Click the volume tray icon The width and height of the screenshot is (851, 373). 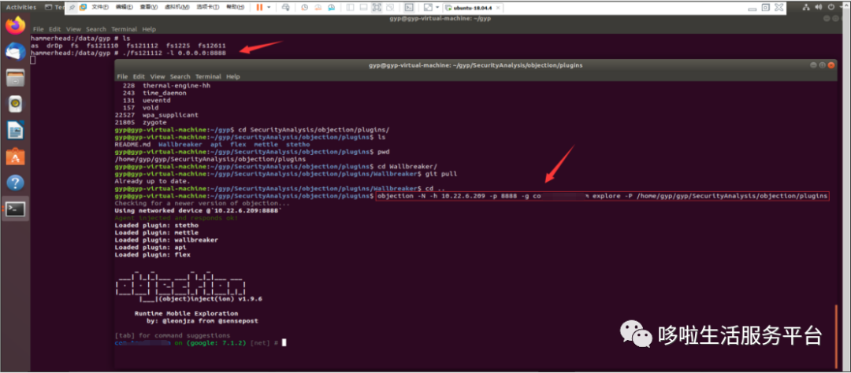[x=819, y=7]
